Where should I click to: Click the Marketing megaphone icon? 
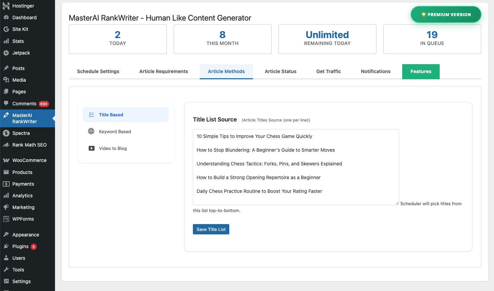tap(6, 207)
